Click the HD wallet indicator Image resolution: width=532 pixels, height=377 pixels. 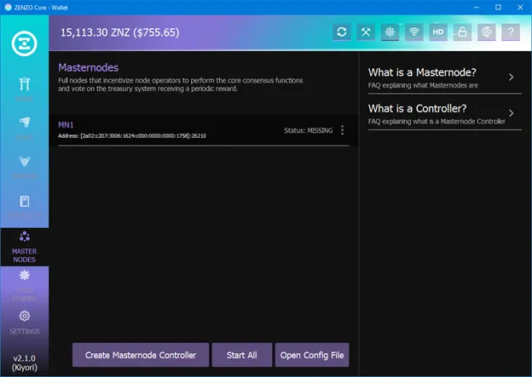pos(438,31)
